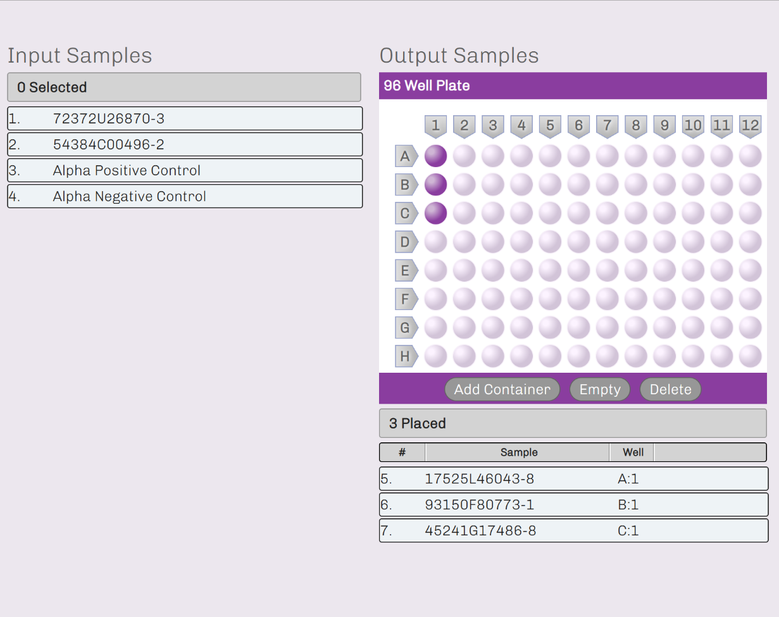Click the column 1 header marker
This screenshot has height=617, width=779.
435,126
